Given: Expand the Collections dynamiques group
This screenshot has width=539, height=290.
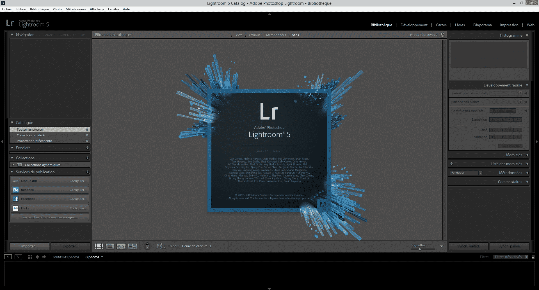Looking at the screenshot, I should coord(13,165).
